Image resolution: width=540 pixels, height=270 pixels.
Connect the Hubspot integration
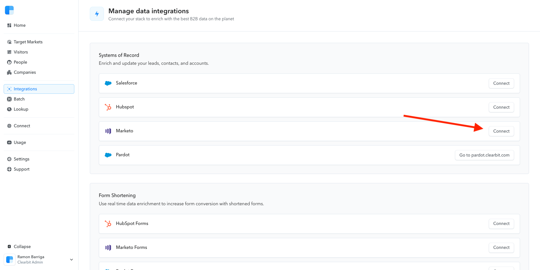pos(501,107)
